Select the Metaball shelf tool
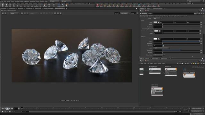This screenshot has width=205, height=115. point(63,5)
